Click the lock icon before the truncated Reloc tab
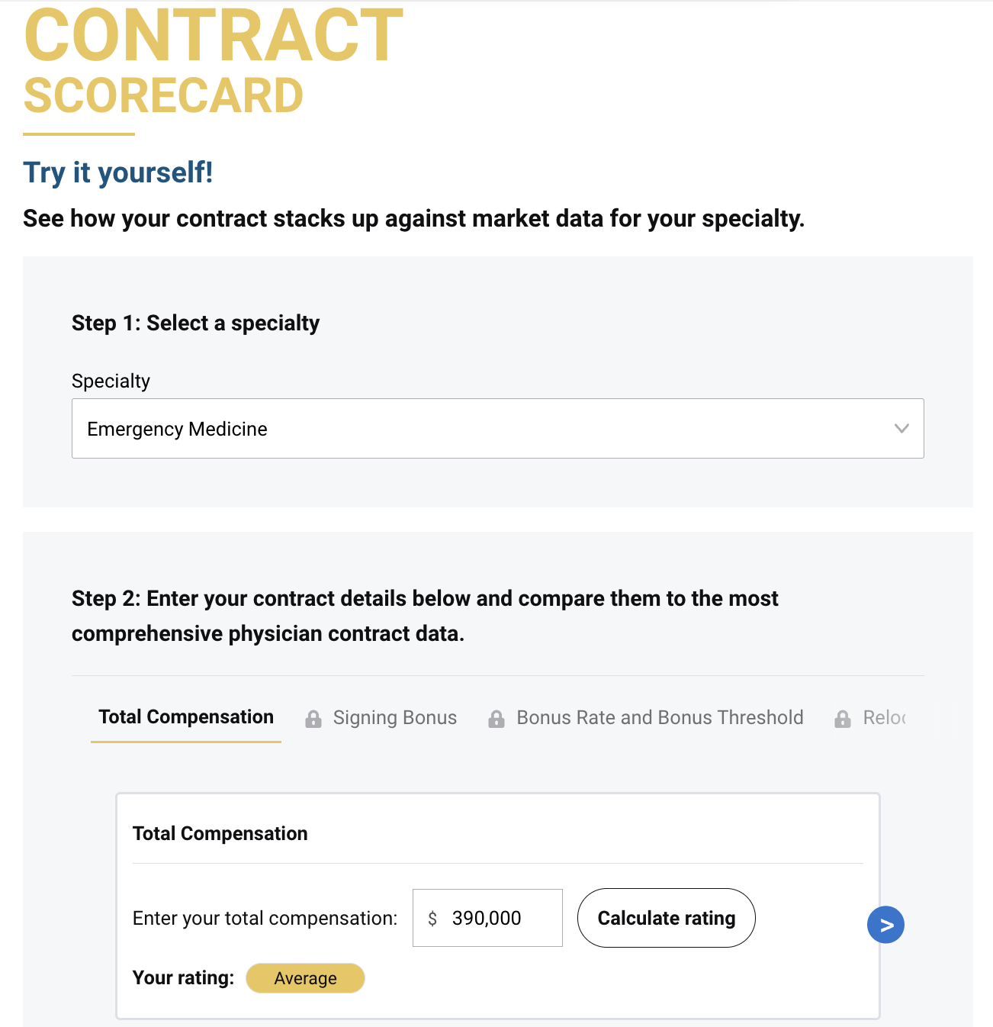The height and width of the screenshot is (1027, 993). (843, 719)
